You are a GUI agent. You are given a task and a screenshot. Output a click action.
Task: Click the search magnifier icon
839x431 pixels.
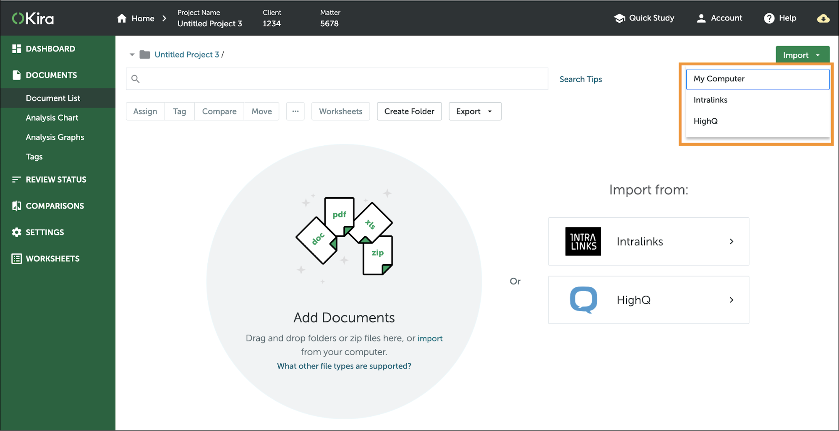135,79
